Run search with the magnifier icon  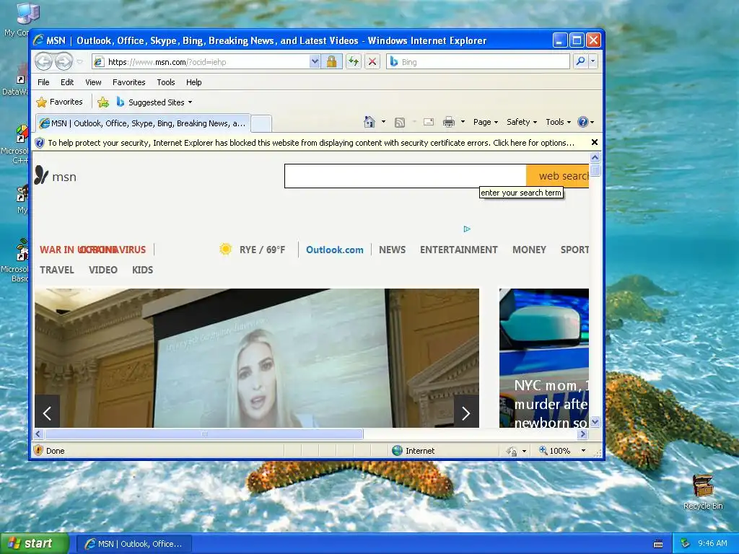(x=581, y=61)
